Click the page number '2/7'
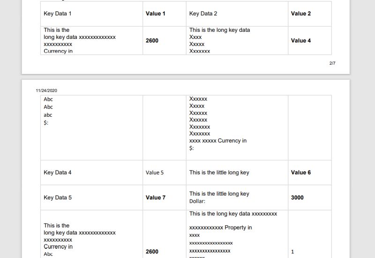 332,63
